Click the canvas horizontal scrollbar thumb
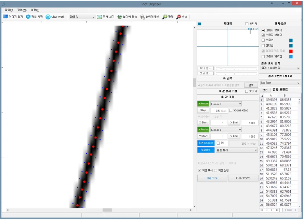 (x=107, y=210)
